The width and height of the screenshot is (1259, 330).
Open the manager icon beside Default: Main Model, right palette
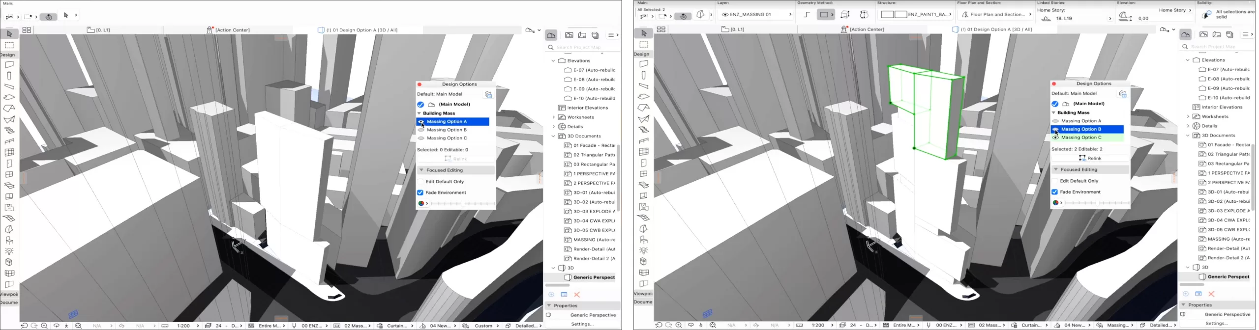[1122, 94]
